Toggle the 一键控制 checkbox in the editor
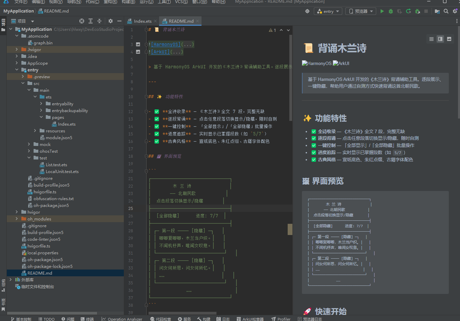460x321 pixels. point(157,126)
